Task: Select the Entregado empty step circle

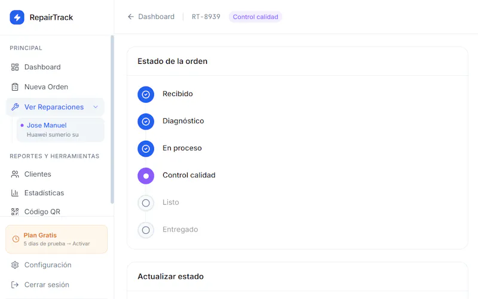Action: click(x=146, y=230)
